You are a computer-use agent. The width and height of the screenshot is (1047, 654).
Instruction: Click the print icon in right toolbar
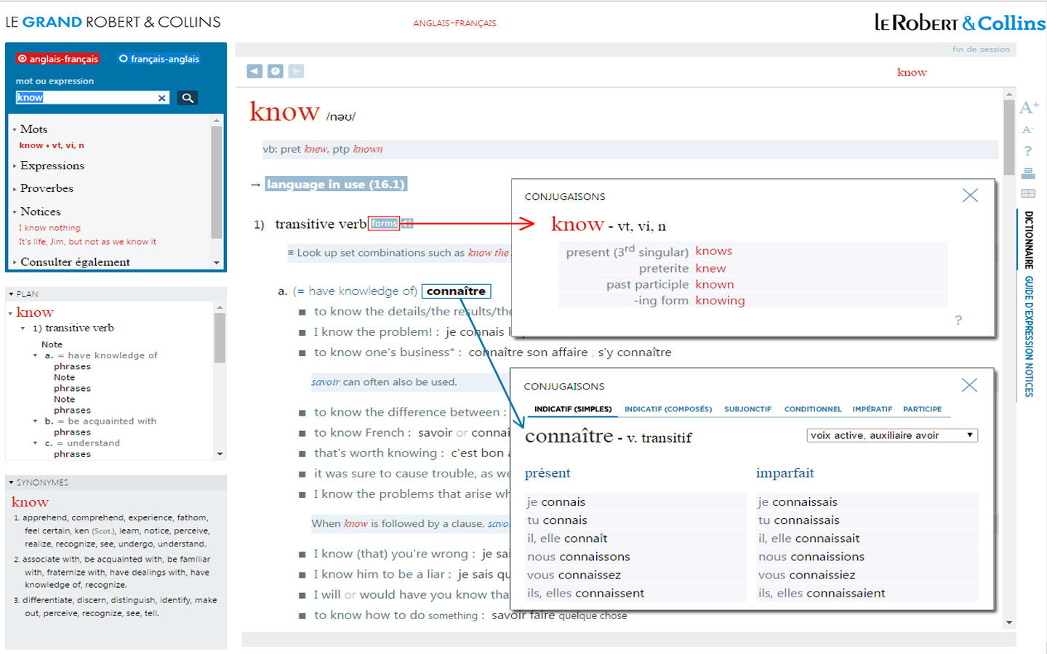tap(1028, 173)
